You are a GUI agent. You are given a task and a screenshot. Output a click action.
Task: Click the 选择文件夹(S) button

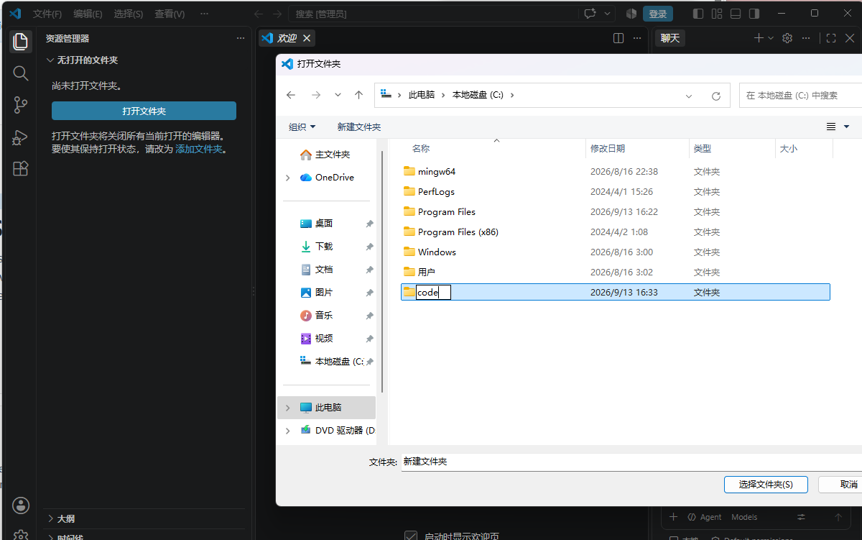point(766,485)
